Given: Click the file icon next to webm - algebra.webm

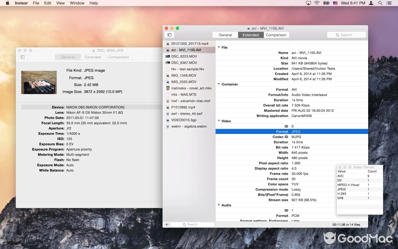Looking at the screenshot, I should click(168, 126).
